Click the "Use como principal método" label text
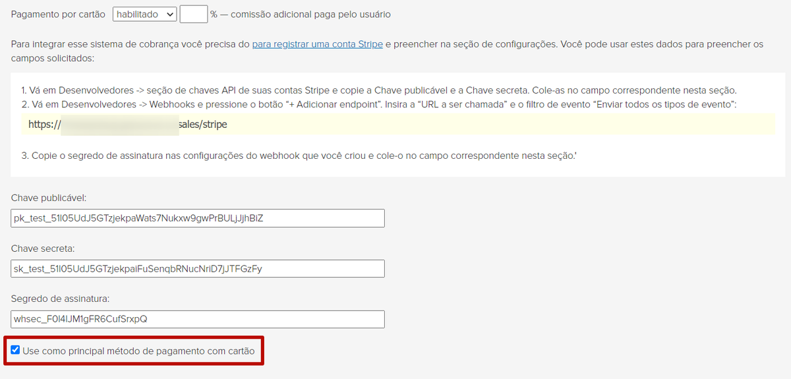Screen dimensions: 791x379 point(138,351)
